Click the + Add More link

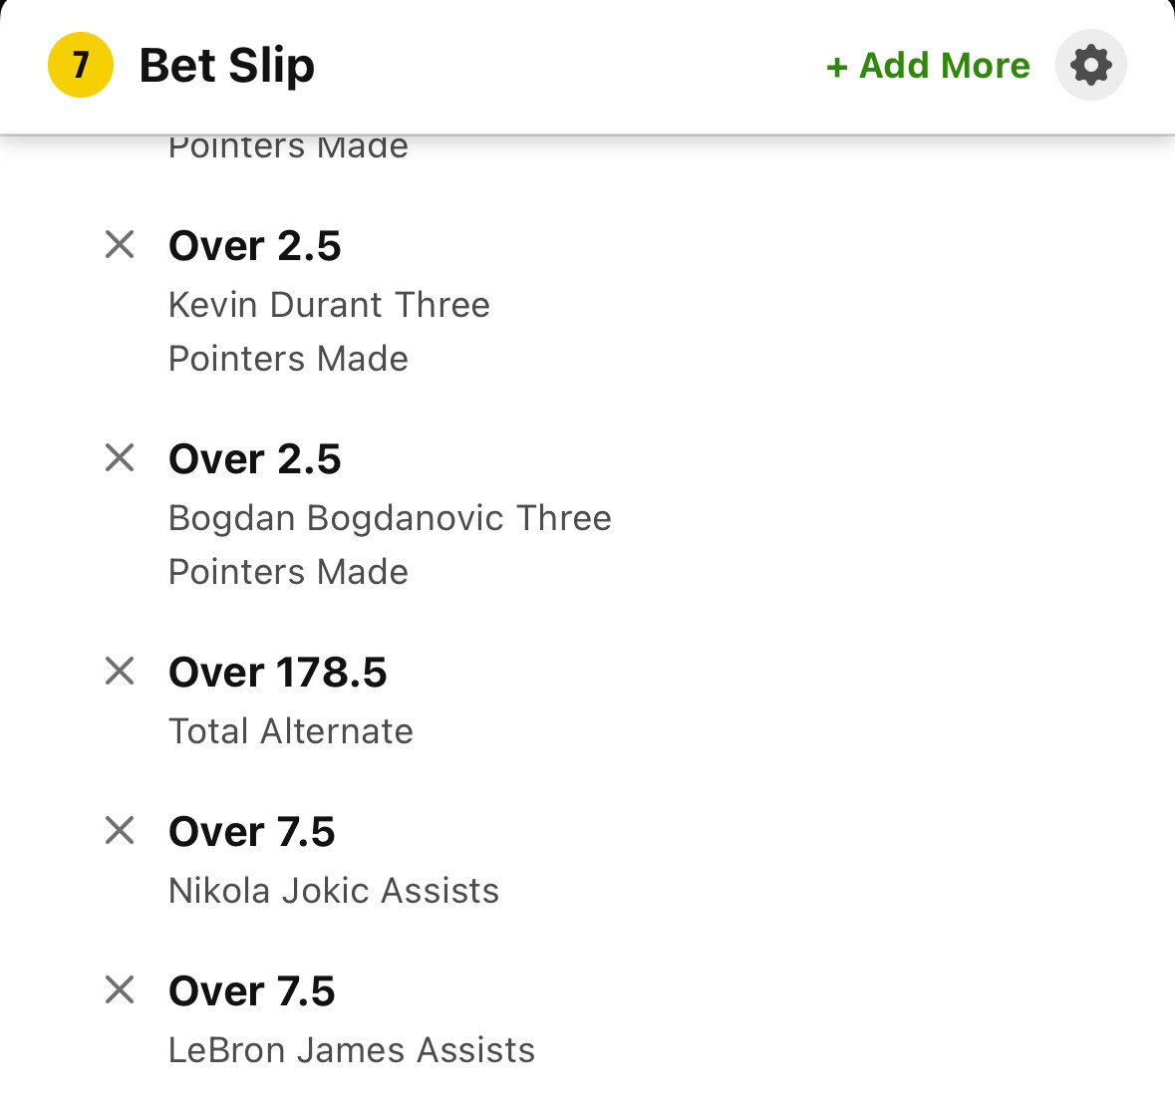(928, 66)
